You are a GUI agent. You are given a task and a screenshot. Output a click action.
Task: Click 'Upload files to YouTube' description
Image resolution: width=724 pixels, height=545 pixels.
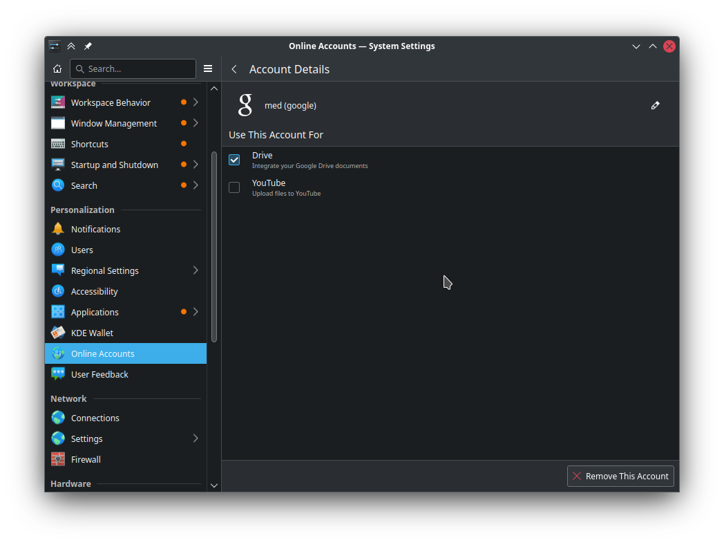286,194
